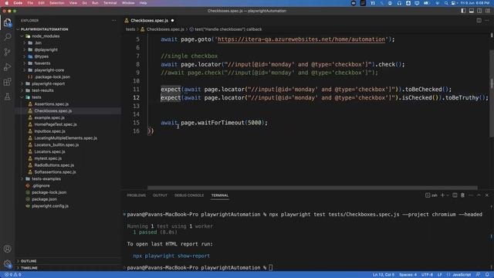Viewport: 494px width, 278px height.
Task: Close the terminal panel
Action: click(x=487, y=195)
